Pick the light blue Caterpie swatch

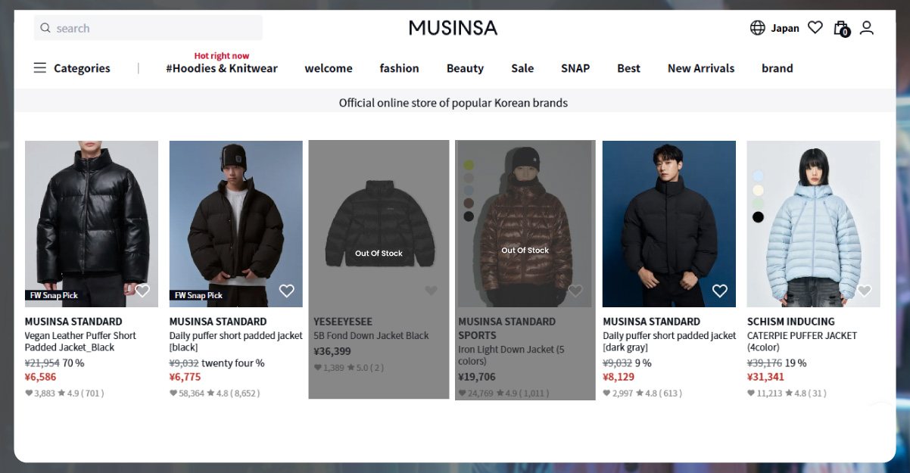758,176
